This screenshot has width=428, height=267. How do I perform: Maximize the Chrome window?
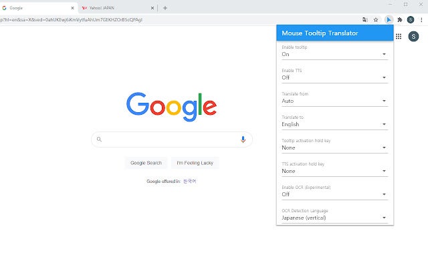click(406, 5)
